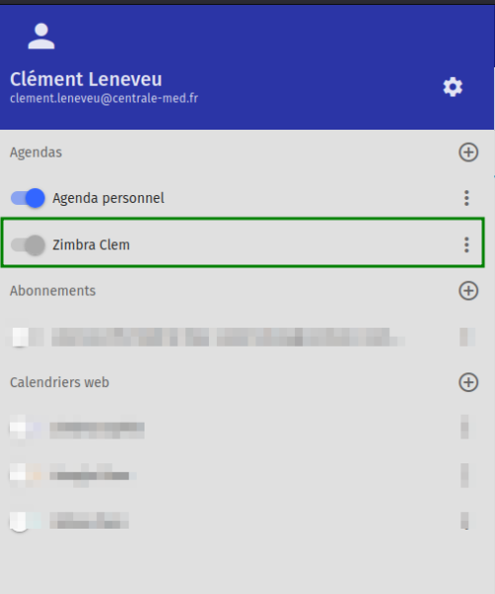The height and width of the screenshot is (594, 495).
Task: Open options menu for Zimbra Clem
Action: [x=466, y=245]
